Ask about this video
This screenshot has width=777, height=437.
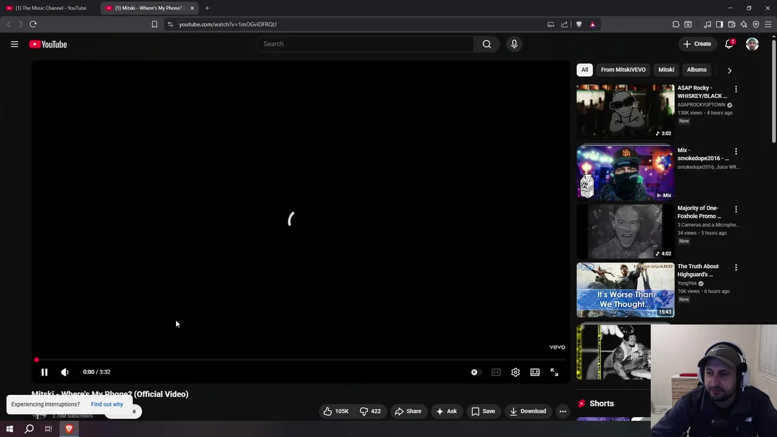pyautogui.click(x=446, y=411)
